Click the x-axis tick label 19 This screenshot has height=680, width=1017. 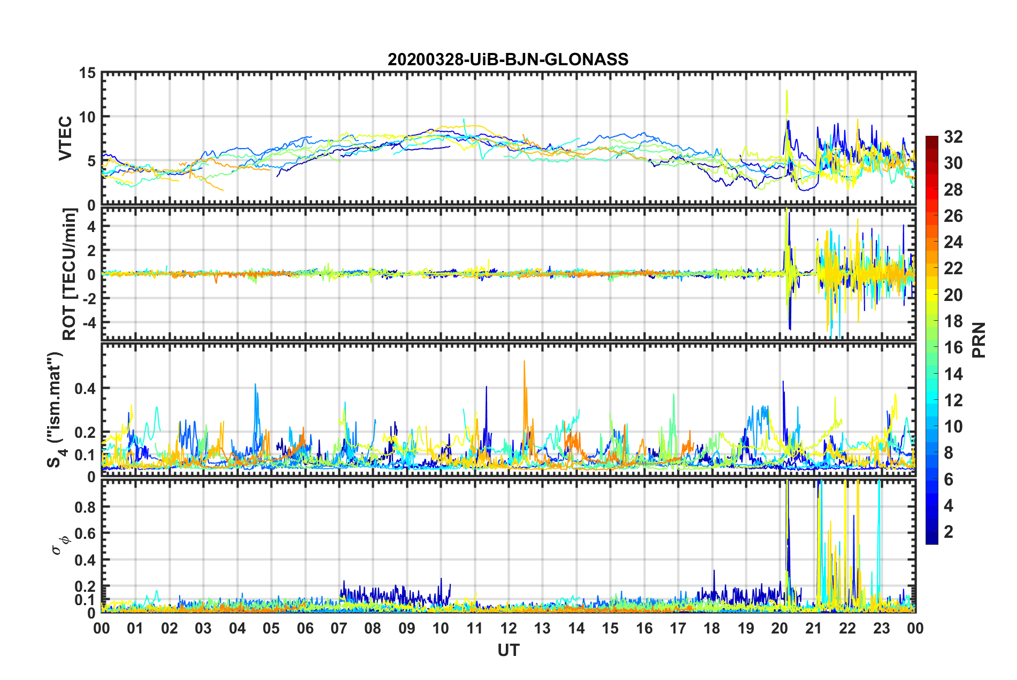746,628
